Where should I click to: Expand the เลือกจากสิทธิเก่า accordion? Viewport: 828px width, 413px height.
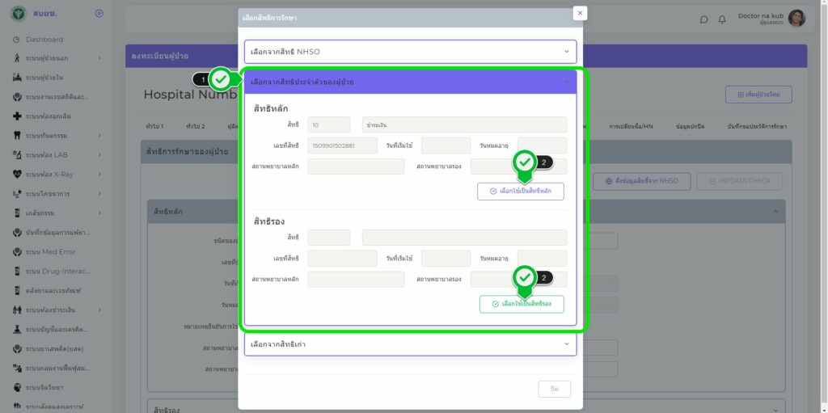(410, 344)
